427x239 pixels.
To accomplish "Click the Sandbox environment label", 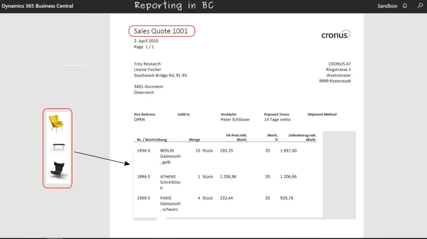I will pyautogui.click(x=387, y=6).
